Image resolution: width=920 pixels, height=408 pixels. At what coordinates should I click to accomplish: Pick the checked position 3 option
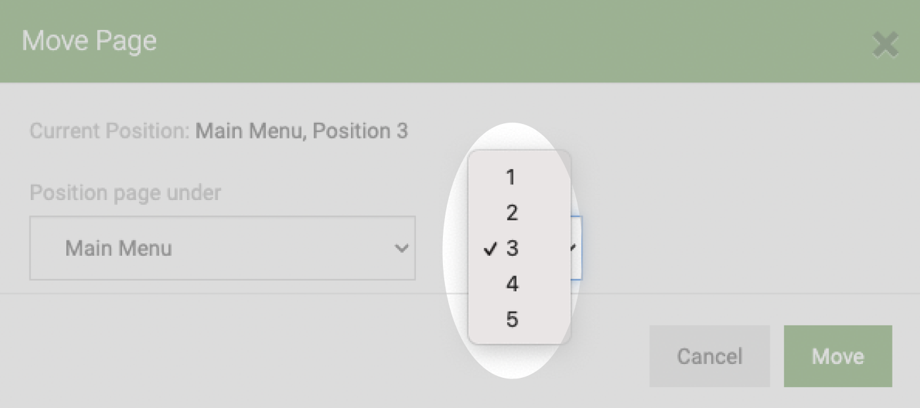pyautogui.click(x=519, y=248)
